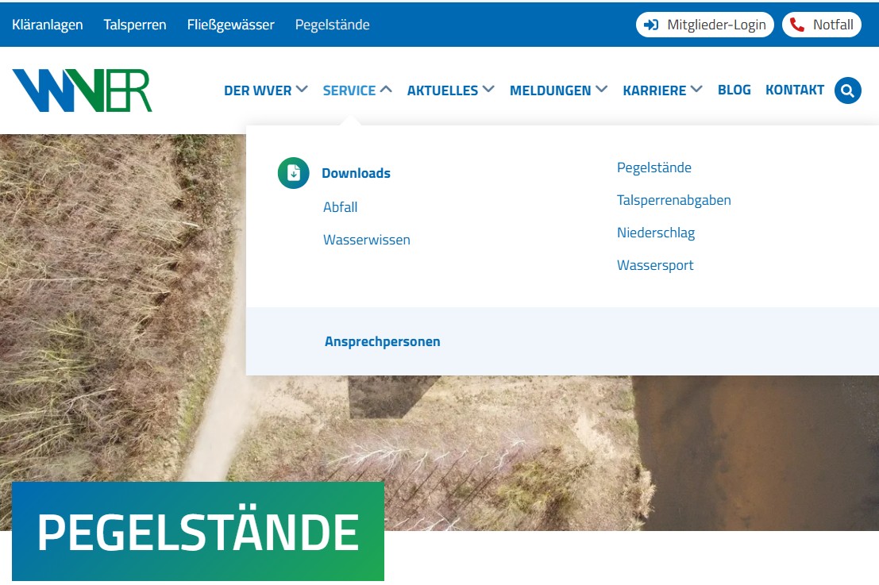
Task: Go to the BLOG page
Action: pos(734,90)
